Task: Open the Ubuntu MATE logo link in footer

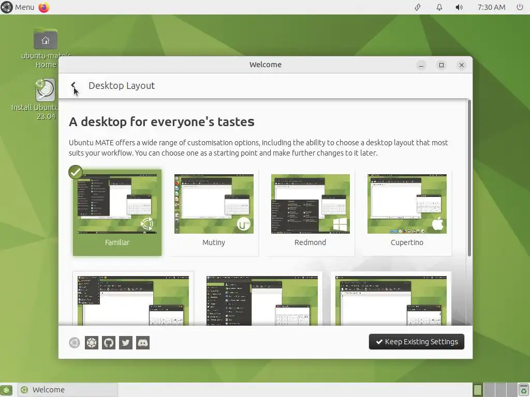Action: [x=75, y=343]
